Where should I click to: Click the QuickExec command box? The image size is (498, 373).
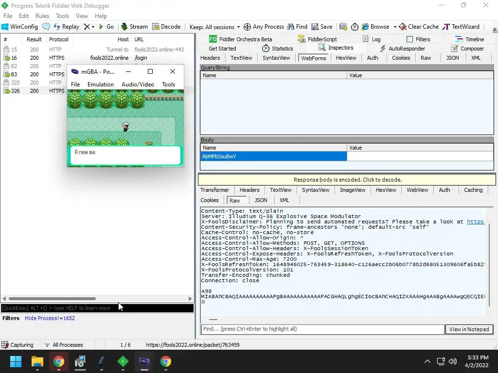coord(97,308)
